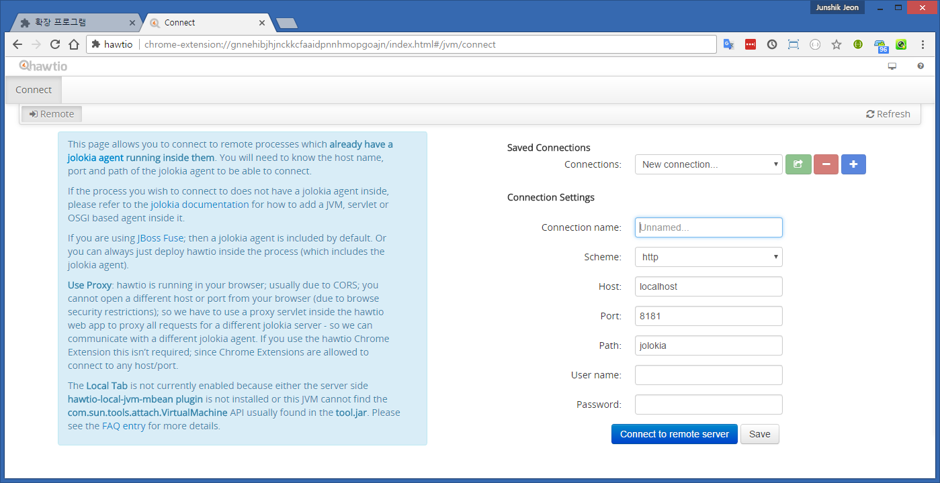The height and width of the screenshot is (483, 940).
Task: Click the blue plus add connection button
Action: pos(853,164)
